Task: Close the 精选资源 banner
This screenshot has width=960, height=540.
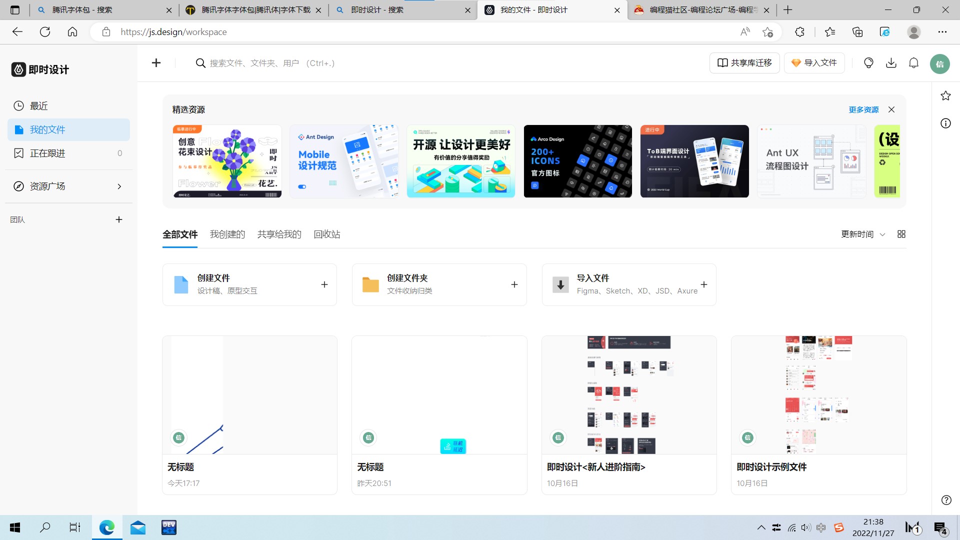Action: (891, 109)
